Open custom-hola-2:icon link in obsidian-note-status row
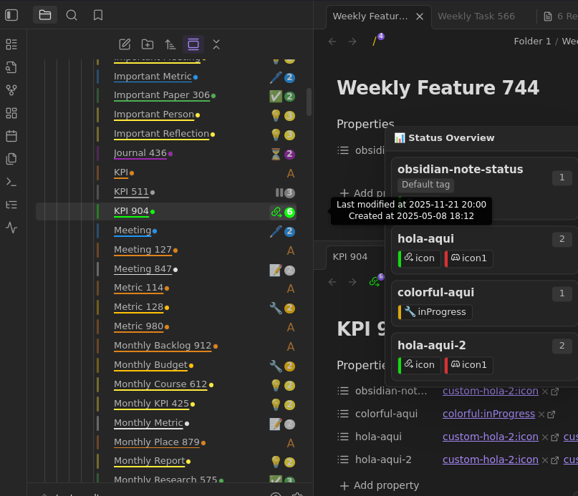Image resolution: width=578 pixels, height=496 pixels. coord(491,391)
